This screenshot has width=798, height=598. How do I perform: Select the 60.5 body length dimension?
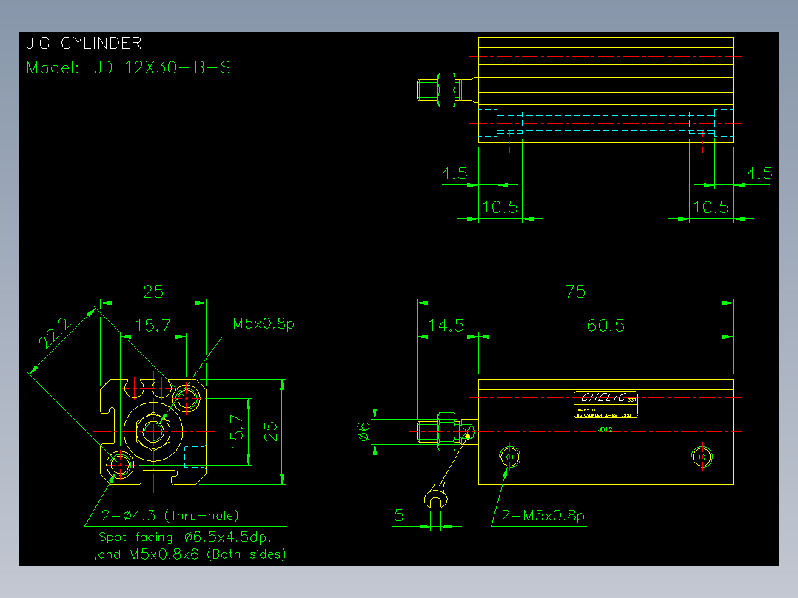coord(606,325)
